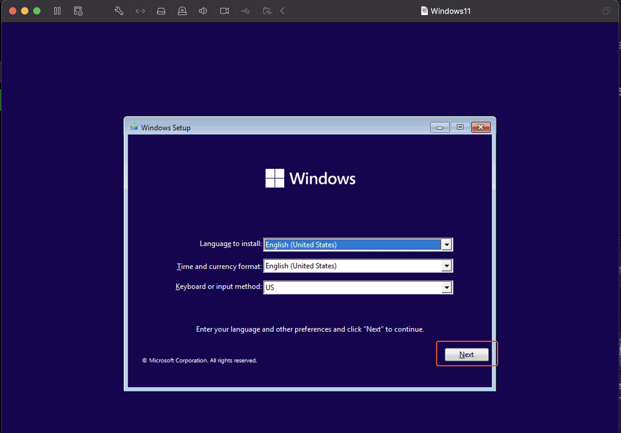Click the Windows11 window title text
This screenshot has height=433, width=621.
[x=451, y=11]
